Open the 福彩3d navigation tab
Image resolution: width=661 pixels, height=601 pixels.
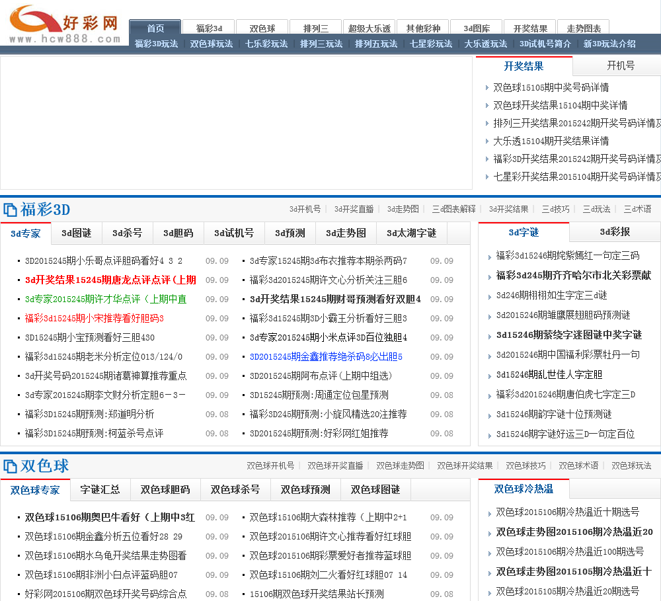click(x=209, y=28)
